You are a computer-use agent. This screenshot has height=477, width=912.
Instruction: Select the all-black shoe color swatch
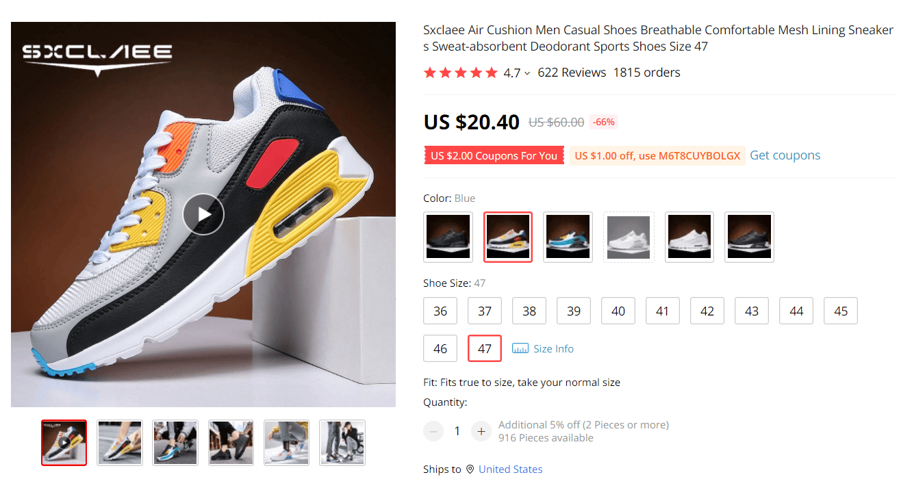coord(448,237)
